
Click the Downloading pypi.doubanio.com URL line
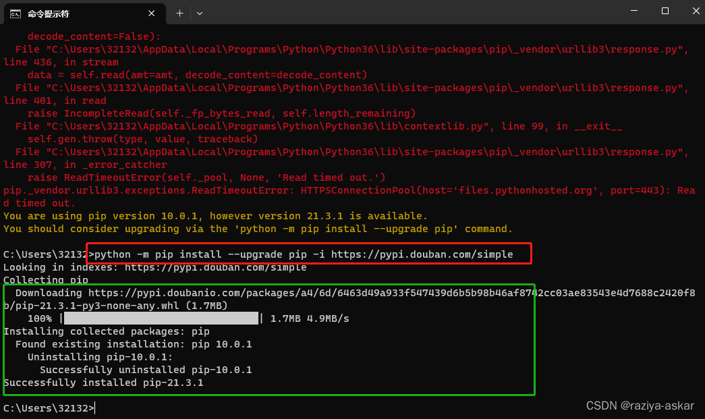pos(355,293)
